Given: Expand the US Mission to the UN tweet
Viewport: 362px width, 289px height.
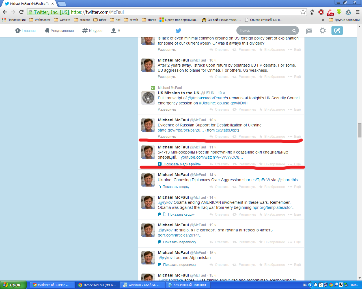Looking at the screenshot, I should coord(167,110).
